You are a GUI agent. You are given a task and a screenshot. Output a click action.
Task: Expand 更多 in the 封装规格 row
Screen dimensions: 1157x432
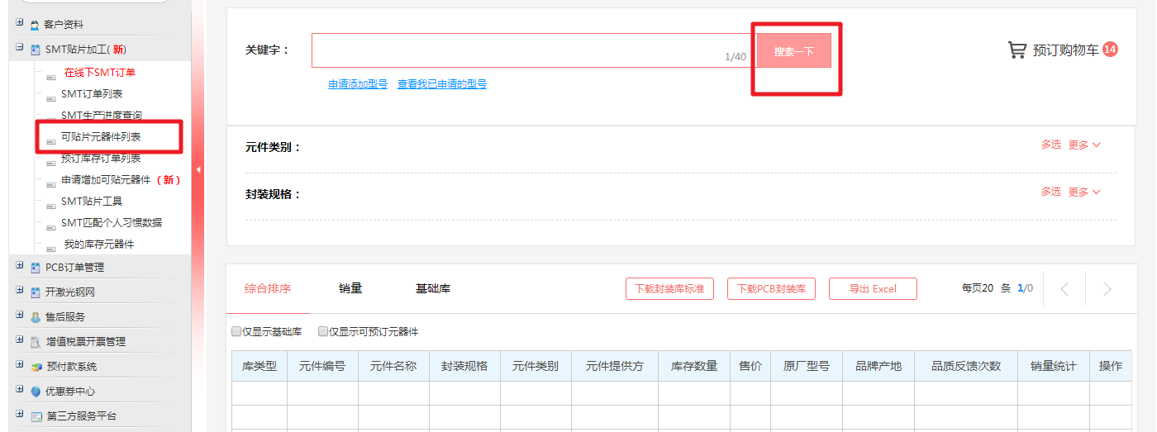(x=1084, y=192)
